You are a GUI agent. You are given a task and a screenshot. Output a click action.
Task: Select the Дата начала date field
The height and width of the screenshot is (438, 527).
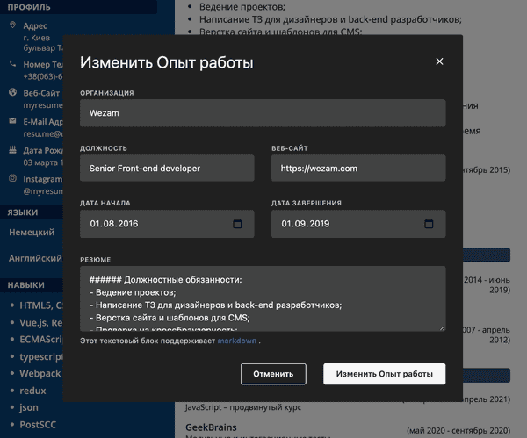(154, 224)
